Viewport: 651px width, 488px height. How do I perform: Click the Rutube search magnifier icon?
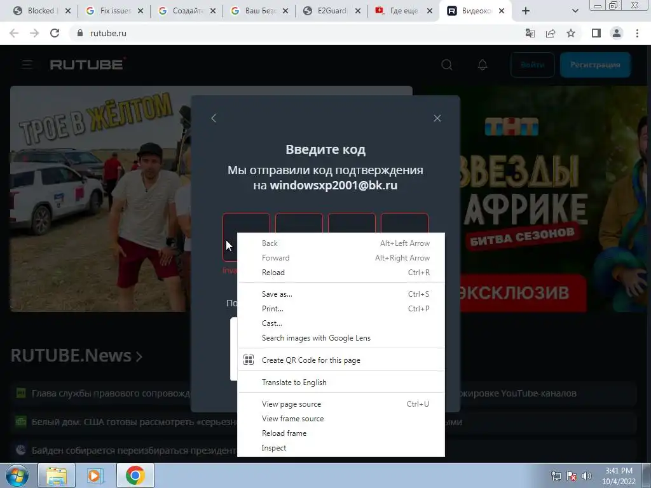447,65
